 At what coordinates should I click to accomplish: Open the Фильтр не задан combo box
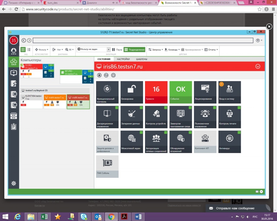click(94, 49)
